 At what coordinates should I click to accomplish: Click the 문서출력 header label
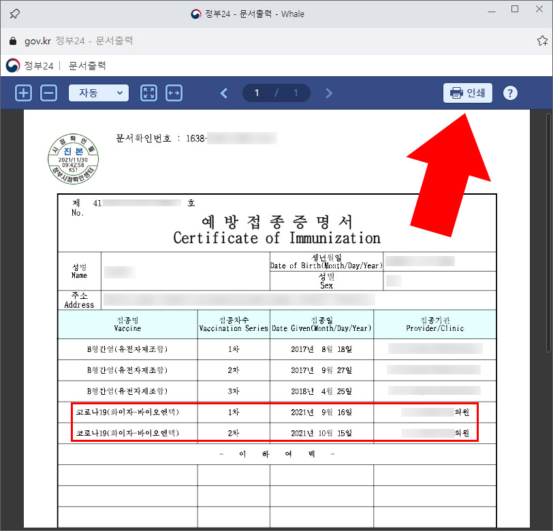pos(87,65)
